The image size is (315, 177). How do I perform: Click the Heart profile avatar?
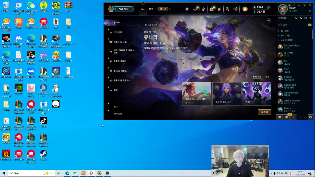click(x=283, y=9)
